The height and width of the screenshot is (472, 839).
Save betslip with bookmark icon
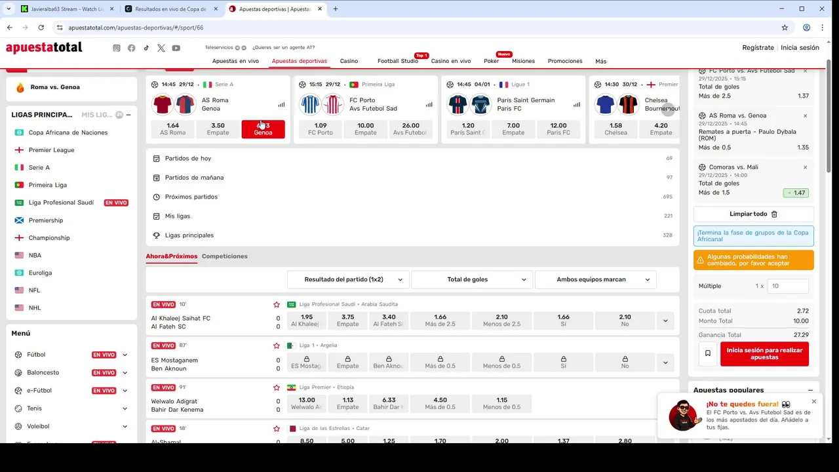click(708, 353)
